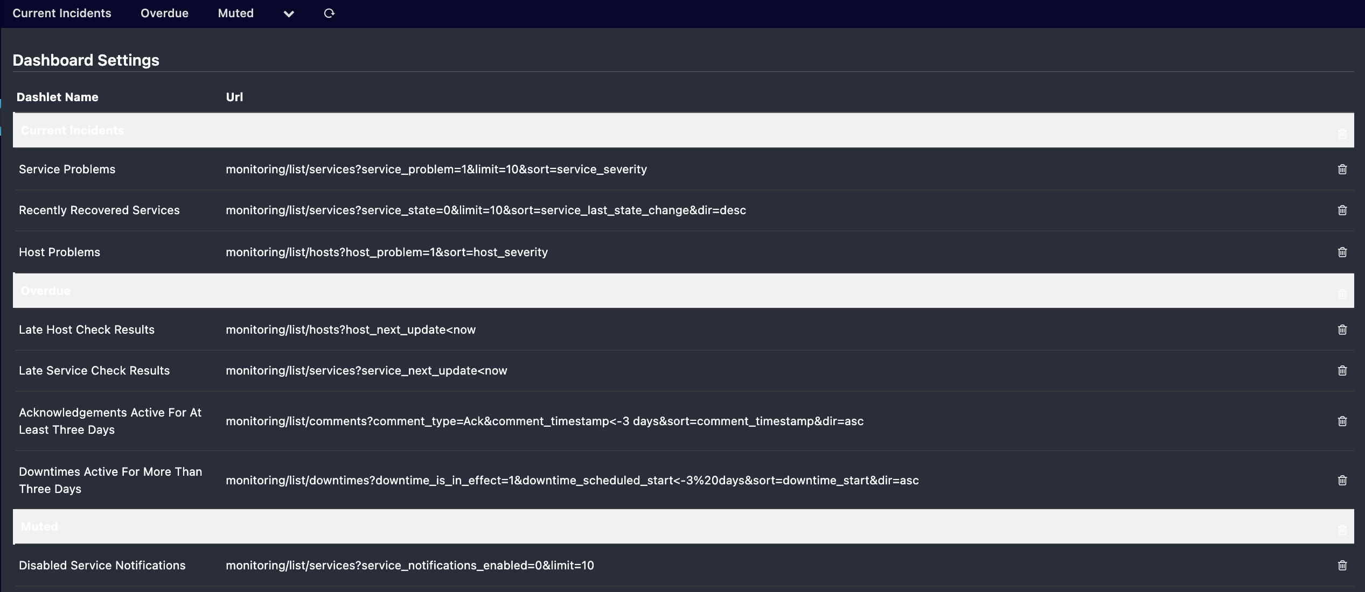The width and height of the screenshot is (1365, 592).
Task: Open the Recently Recovered Services dashlet
Action: click(99, 210)
